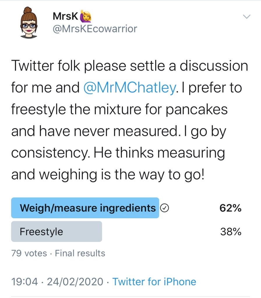Click the 62% poll result

230,208
